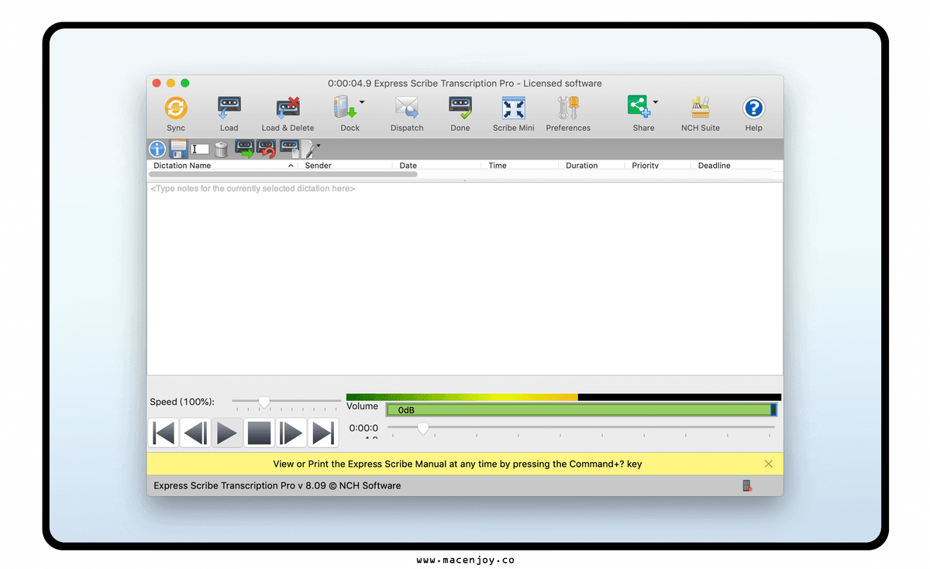Click the Volume 0dB level bar
The image size is (930, 569).
coord(581,410)
